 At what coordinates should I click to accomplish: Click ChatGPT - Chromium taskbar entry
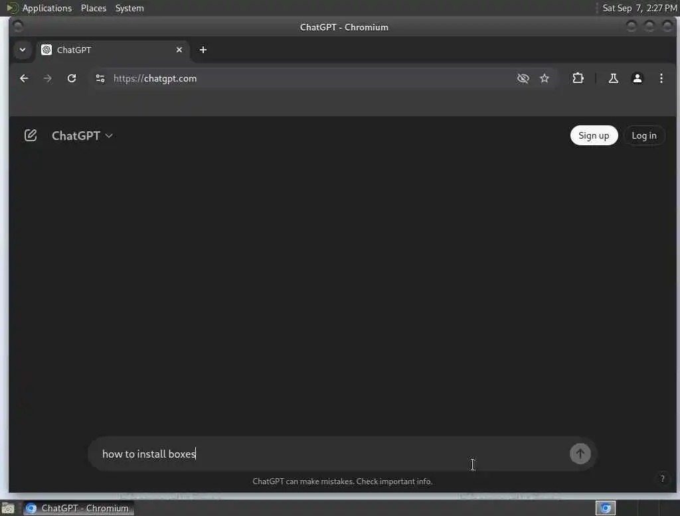click(x=78, y=508)
